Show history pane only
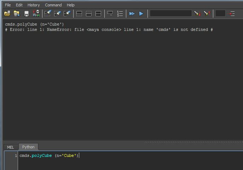Viewport: 243px width, 170px height. [x=79, y=14]
